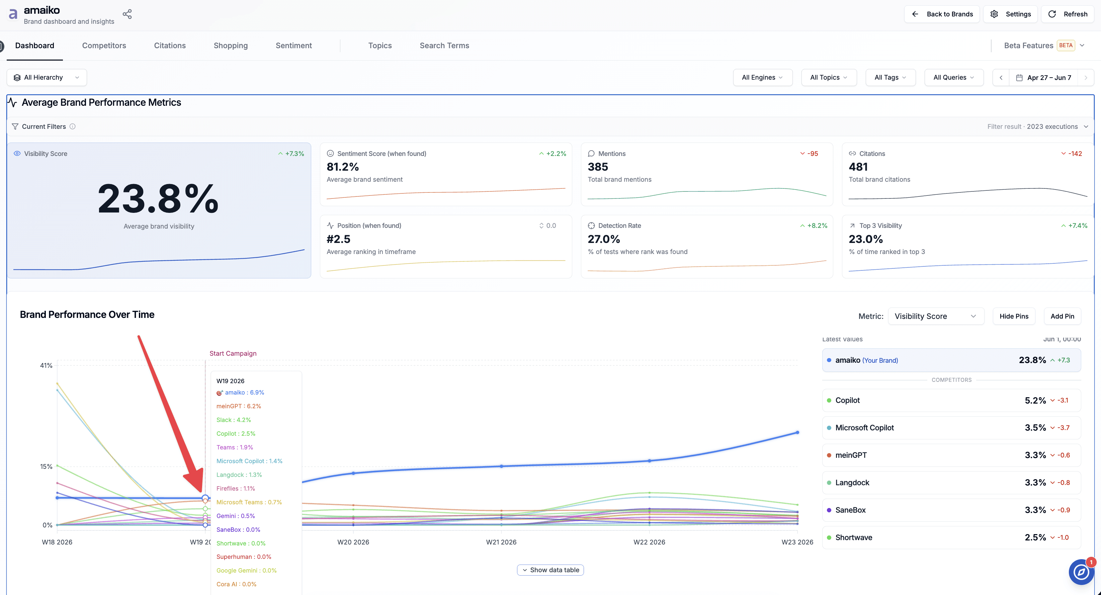The height and width of the screenshot is (595, 1101).
Task: Go to next date range
Action: pyautogui.click(x=1086, y=77)
